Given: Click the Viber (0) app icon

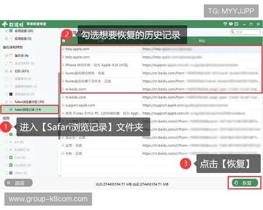Looking at the screenshot, I should coord(11,173).
